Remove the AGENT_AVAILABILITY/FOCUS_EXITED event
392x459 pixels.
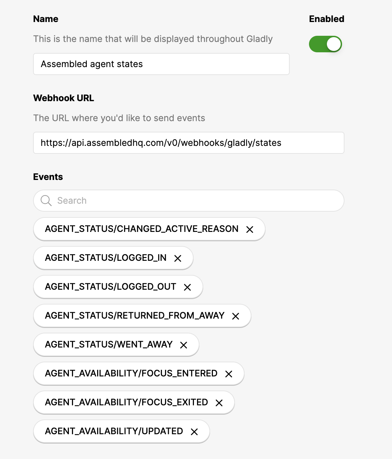[219, 403]
